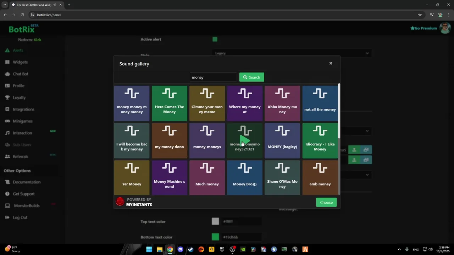The height and width of the screenshot is (255, 454).
Task: Choose the "Yer Money" sound tile
Action: click(x=132, y=177)
